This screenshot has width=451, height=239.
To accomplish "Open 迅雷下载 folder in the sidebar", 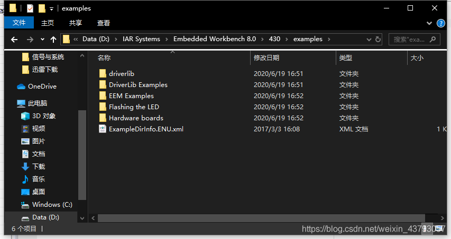I will point(40,70).
